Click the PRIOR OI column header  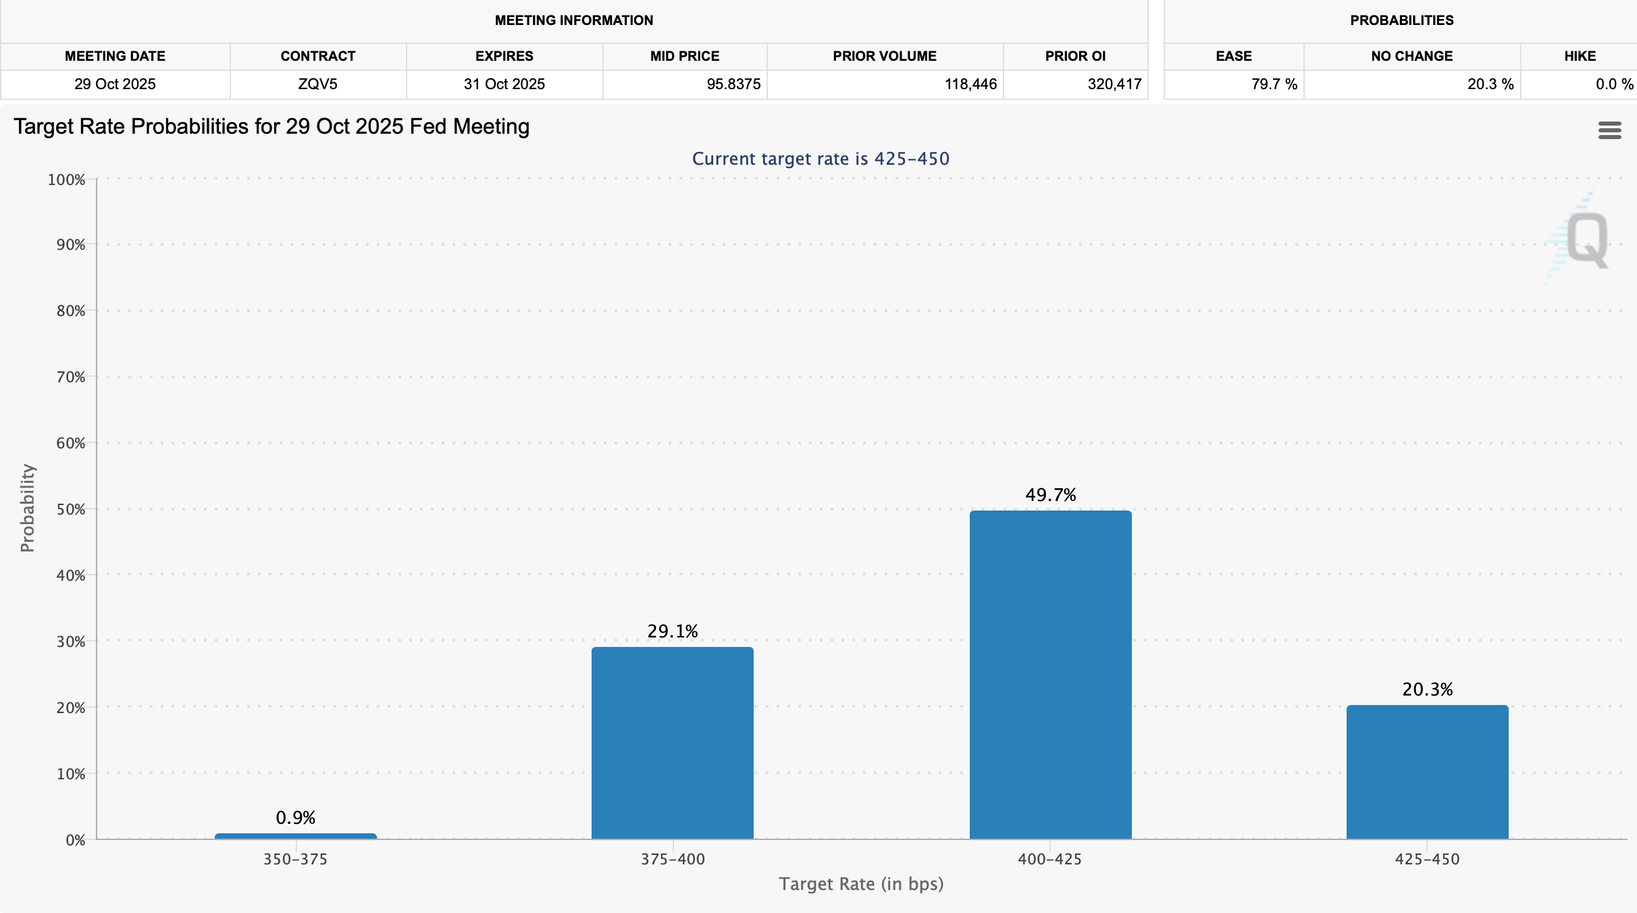(1075, 56)
